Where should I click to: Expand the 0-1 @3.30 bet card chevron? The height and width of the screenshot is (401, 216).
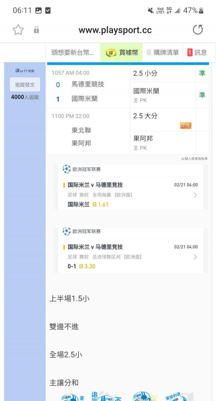(x=195, y=257)
